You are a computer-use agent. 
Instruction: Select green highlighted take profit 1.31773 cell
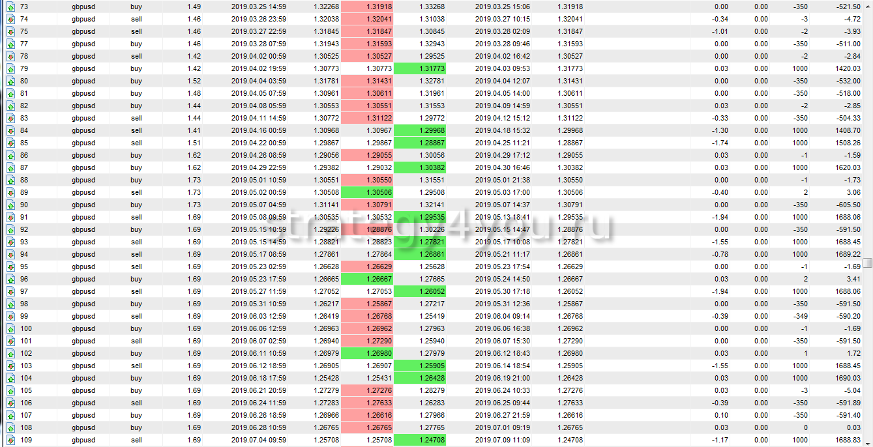pos(424,68)
